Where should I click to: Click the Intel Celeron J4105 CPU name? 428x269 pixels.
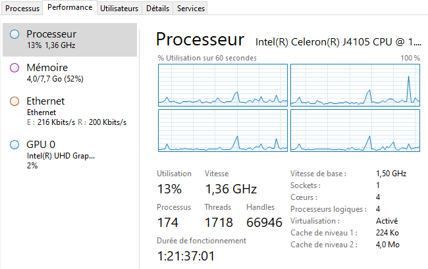click(337, 41)
